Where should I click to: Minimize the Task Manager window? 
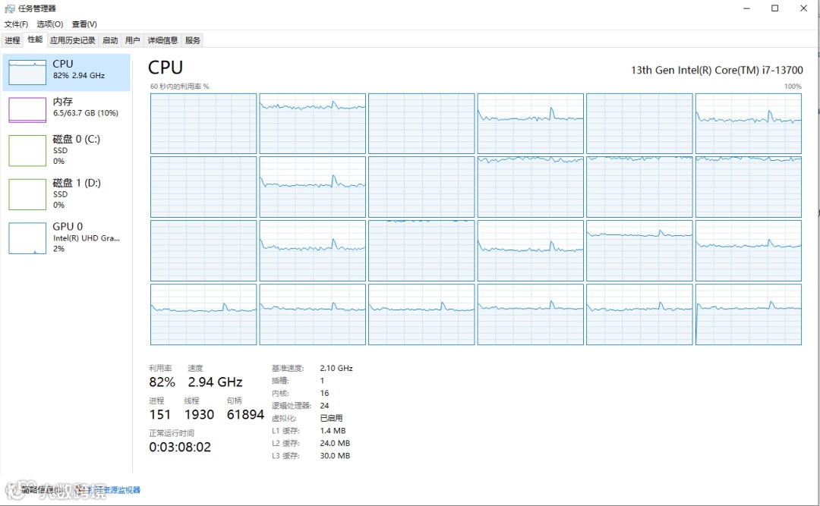pyautogui.click(x=747, y=8)
